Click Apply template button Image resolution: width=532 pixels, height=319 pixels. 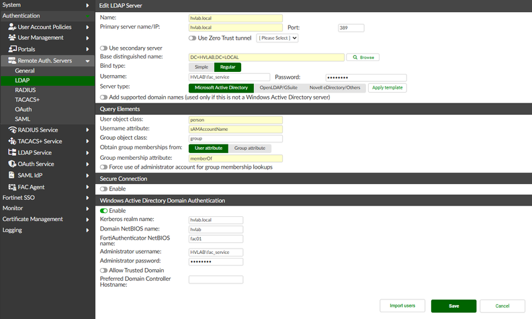(x=387, y=87)
